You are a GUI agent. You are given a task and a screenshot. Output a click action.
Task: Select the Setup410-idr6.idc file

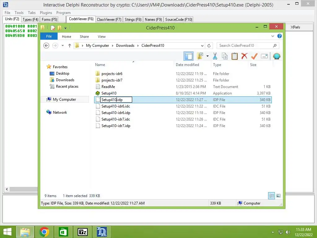pyautogui.click(x=116, y=106)
